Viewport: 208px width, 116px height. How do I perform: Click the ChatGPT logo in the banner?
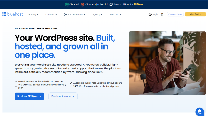(67, 4)
